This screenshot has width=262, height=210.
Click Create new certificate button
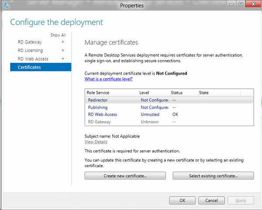point(125,176)
